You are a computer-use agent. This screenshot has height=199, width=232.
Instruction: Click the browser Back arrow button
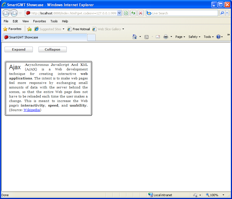(6, 13)
